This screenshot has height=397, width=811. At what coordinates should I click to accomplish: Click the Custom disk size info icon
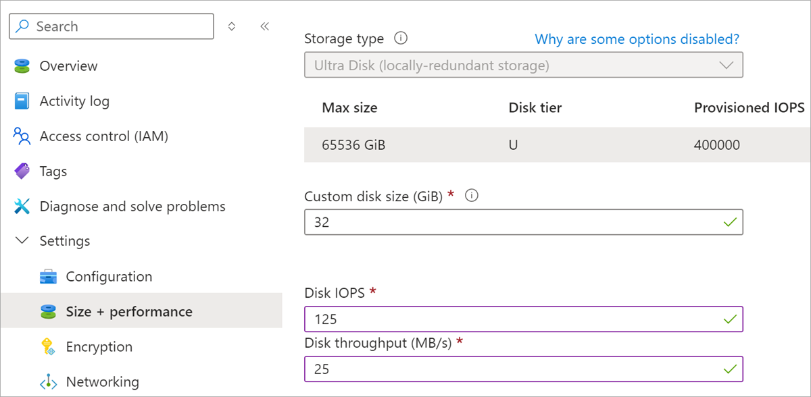472,196
